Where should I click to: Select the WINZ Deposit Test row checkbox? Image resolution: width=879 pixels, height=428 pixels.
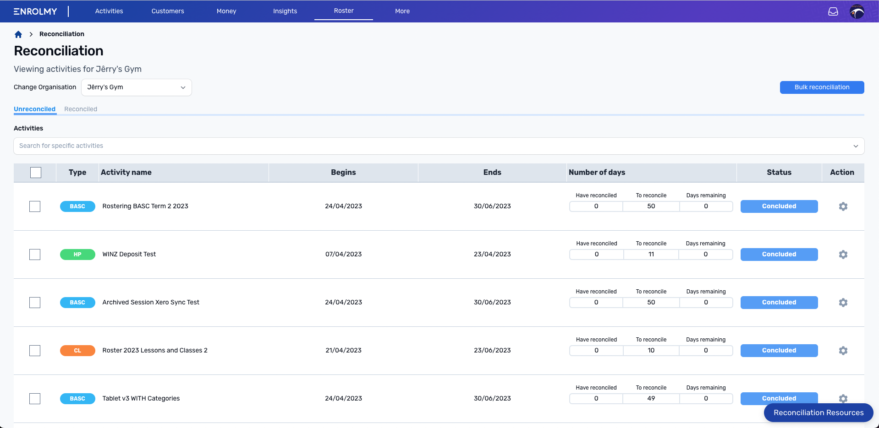coord(35,255)
